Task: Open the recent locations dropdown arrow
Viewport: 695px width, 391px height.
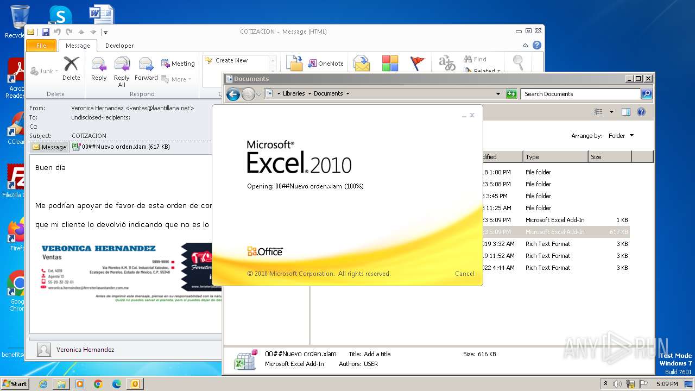Action: (x=259, y=94)
